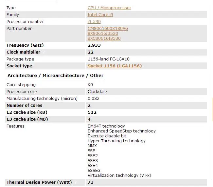This screenshot has height=187, width=213.
Task: Follow the Intel Core i3 family link
Action: (x=100, y=14)
